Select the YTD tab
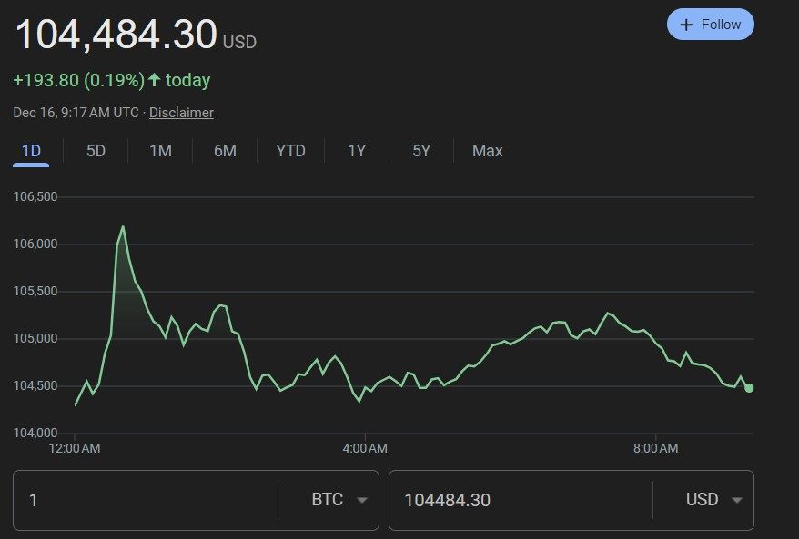Viewport: 799px width, 539px height. click(290, 151)
